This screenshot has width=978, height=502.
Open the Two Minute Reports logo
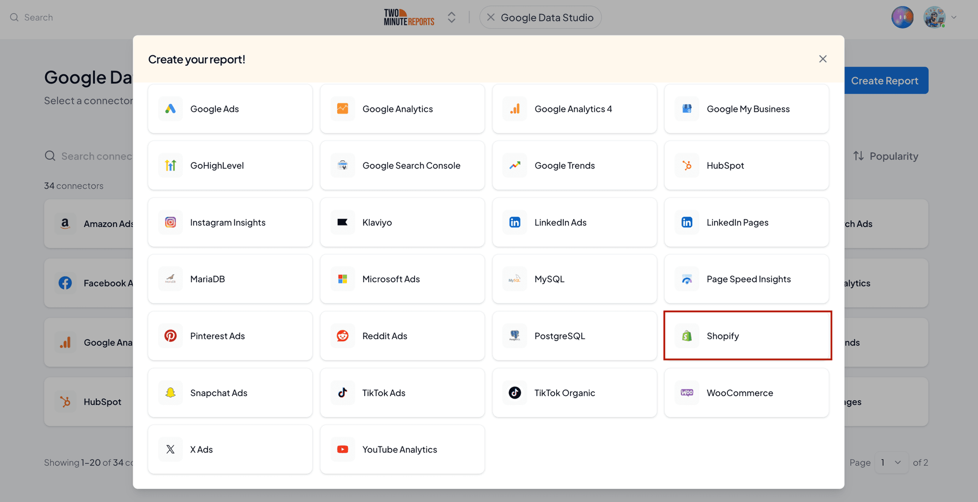coord(409,17)
